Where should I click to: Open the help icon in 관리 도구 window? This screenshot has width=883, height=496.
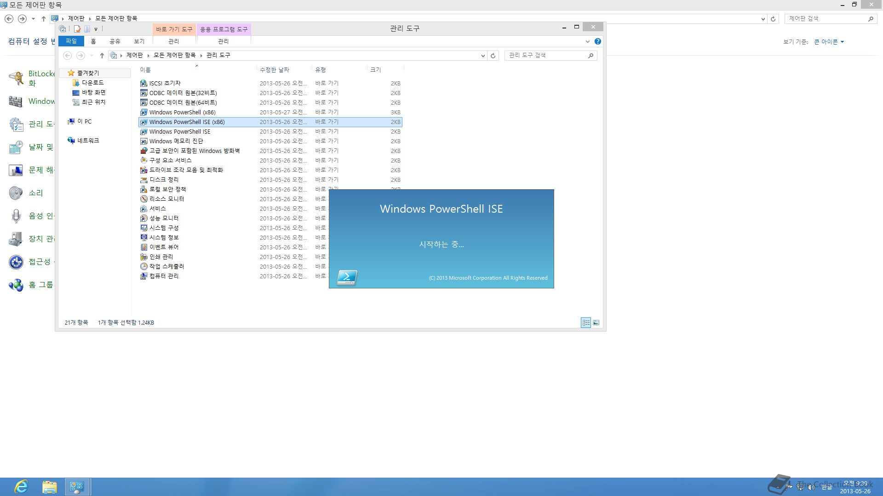(598, 41)
